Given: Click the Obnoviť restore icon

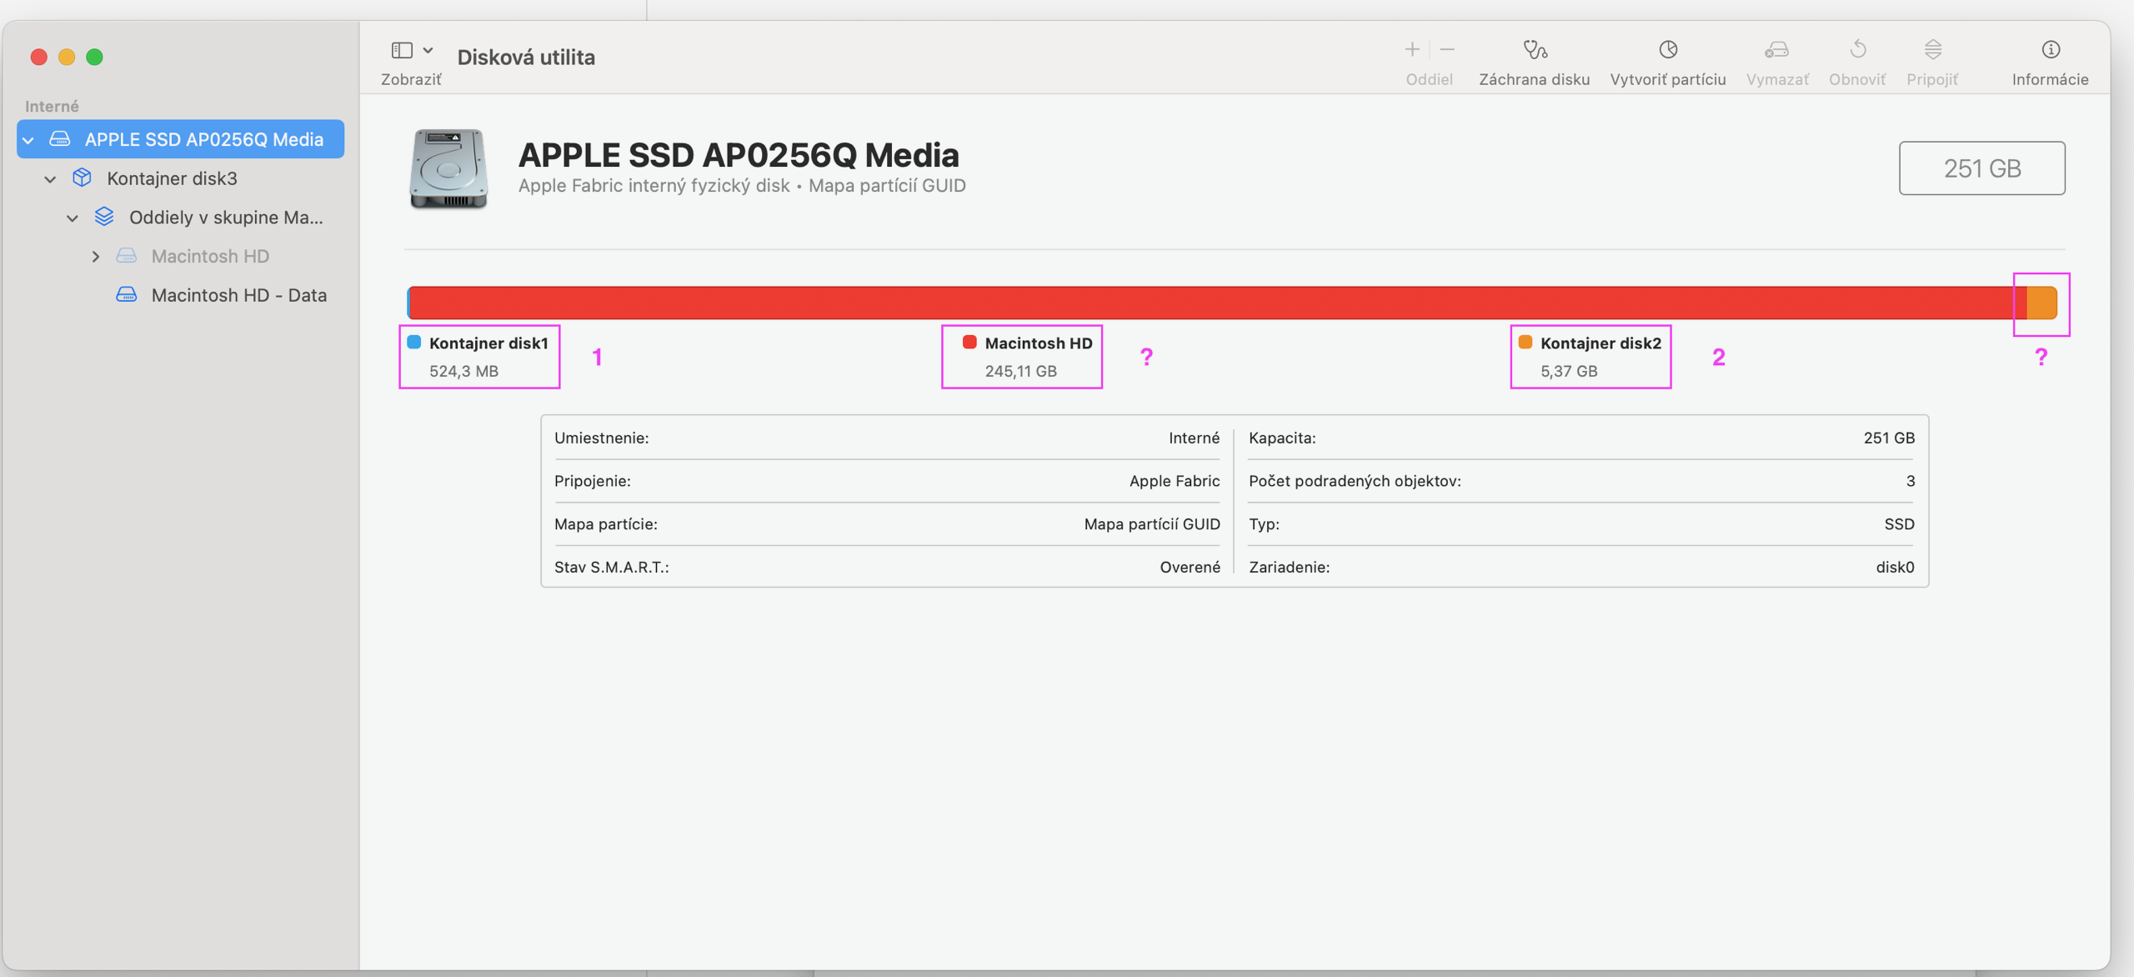Looking at the screenshot, I should (1857, 50).
